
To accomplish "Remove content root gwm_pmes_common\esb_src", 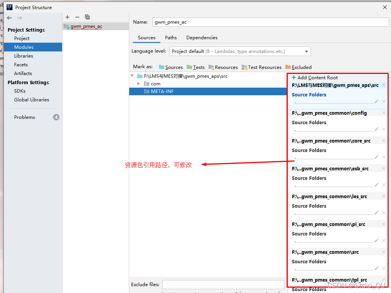I will (x=384, y=168).
